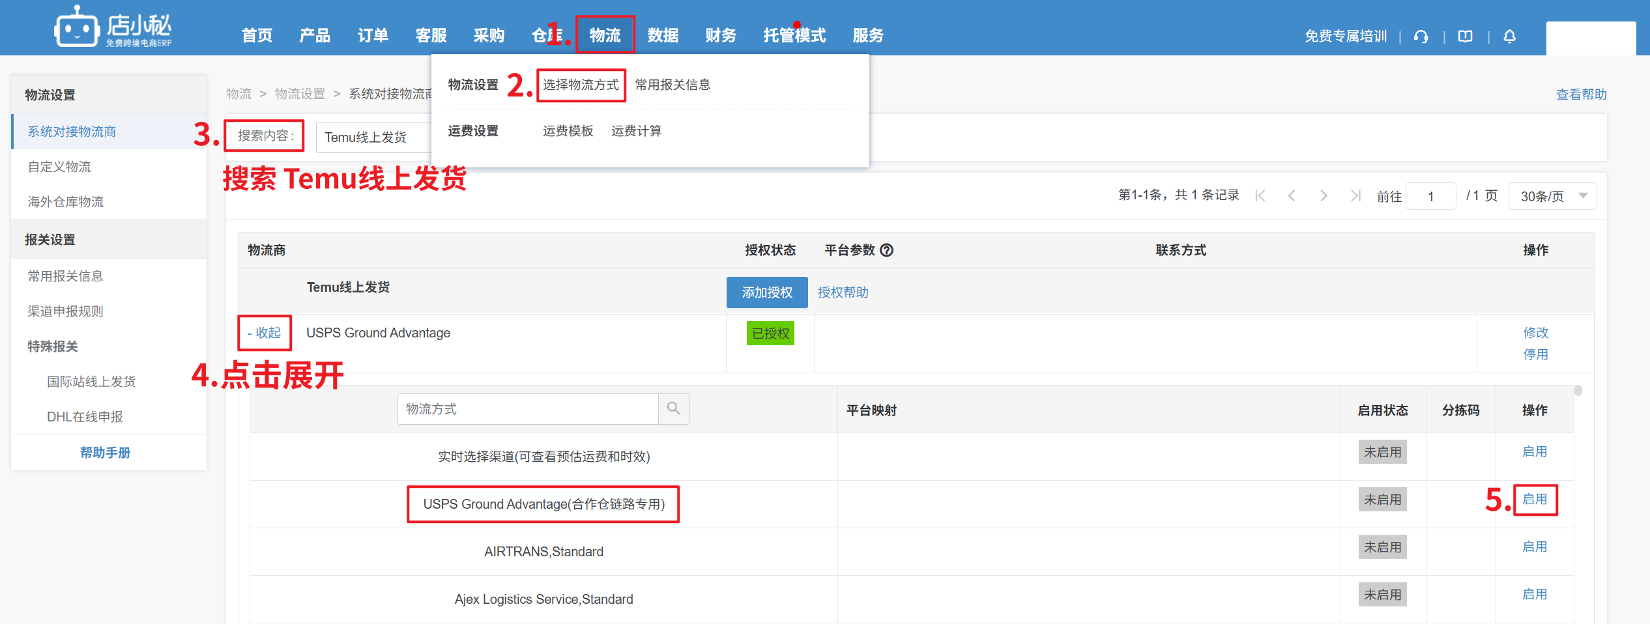Open the 物流 menu in top navigation
This screenshot has height=624, width=1650.
605,35
